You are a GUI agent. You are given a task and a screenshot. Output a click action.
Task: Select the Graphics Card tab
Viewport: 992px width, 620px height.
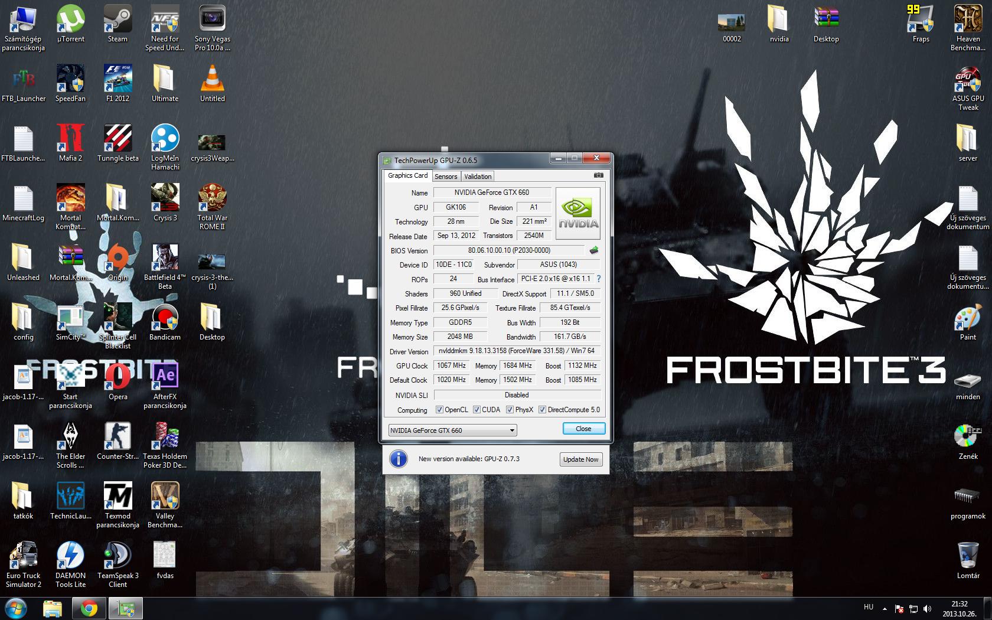coord(407,175)
